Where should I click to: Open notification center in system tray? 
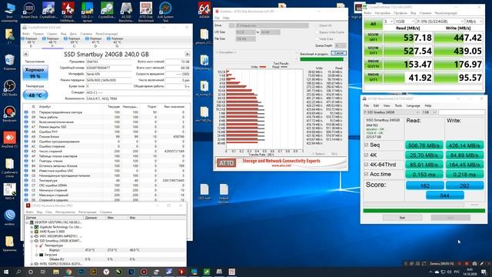[x=484, y=272]
